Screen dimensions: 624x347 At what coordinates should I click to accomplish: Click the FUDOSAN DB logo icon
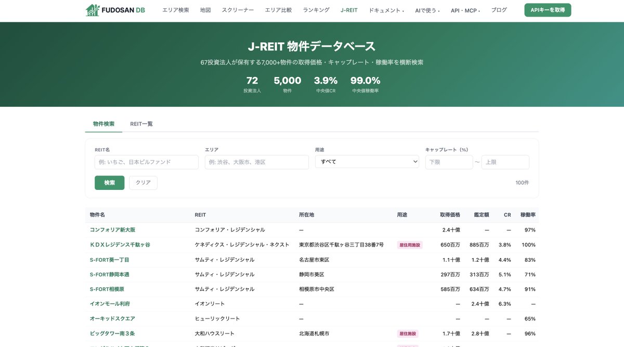93,10
